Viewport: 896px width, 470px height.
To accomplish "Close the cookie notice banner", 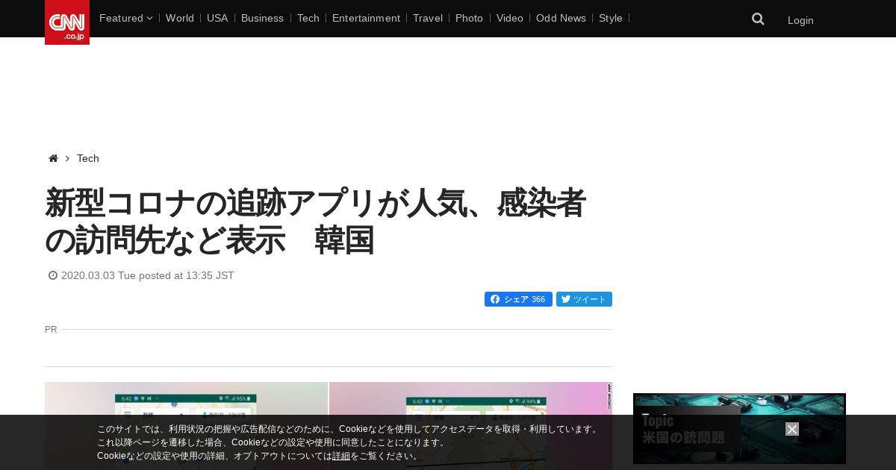I will (x=792, y=429).
